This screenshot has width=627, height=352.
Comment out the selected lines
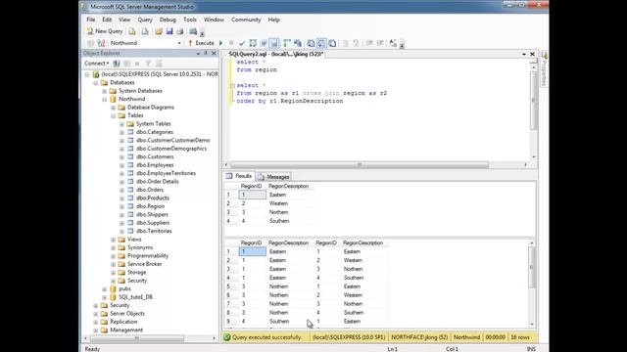[x=346, y=43]
